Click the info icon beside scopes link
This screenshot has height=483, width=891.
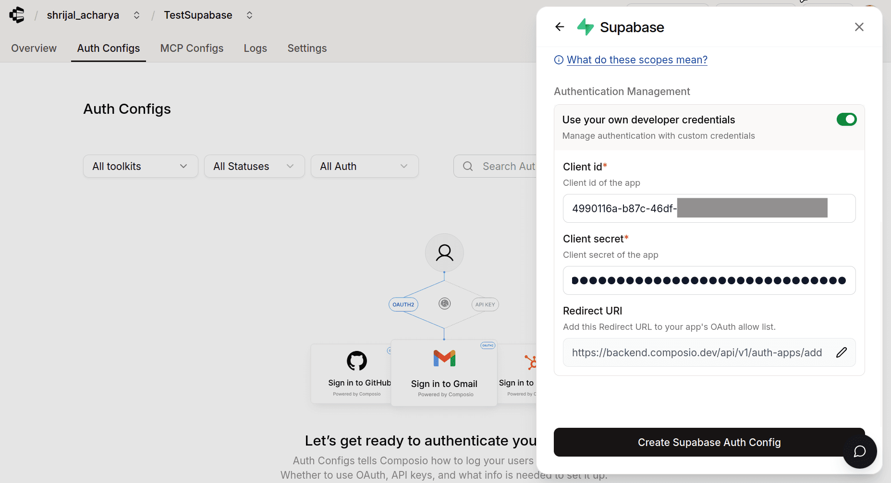(x=559, y=60)
